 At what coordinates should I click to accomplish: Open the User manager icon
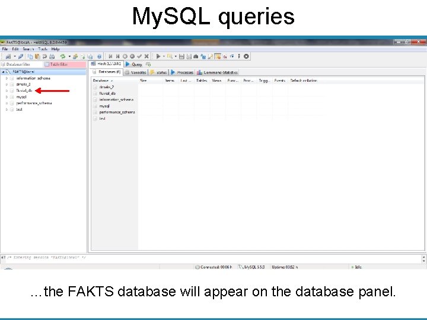tap(75, 56)
